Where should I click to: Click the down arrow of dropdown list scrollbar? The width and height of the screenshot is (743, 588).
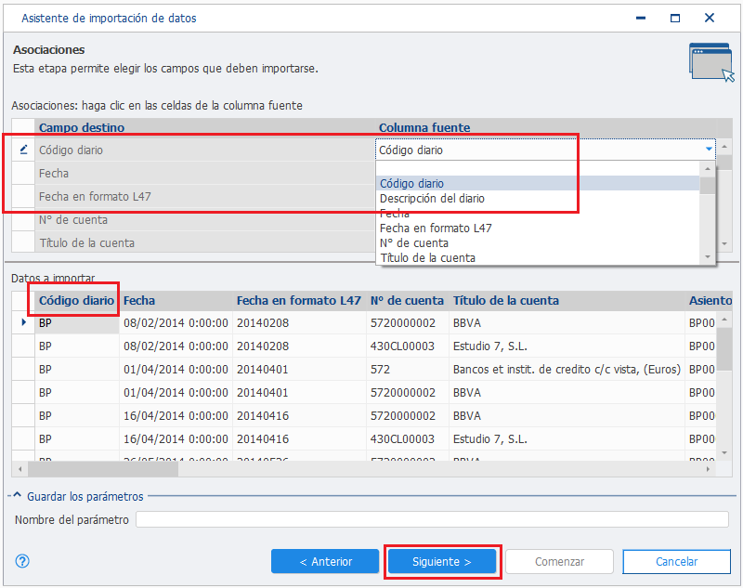708,256
